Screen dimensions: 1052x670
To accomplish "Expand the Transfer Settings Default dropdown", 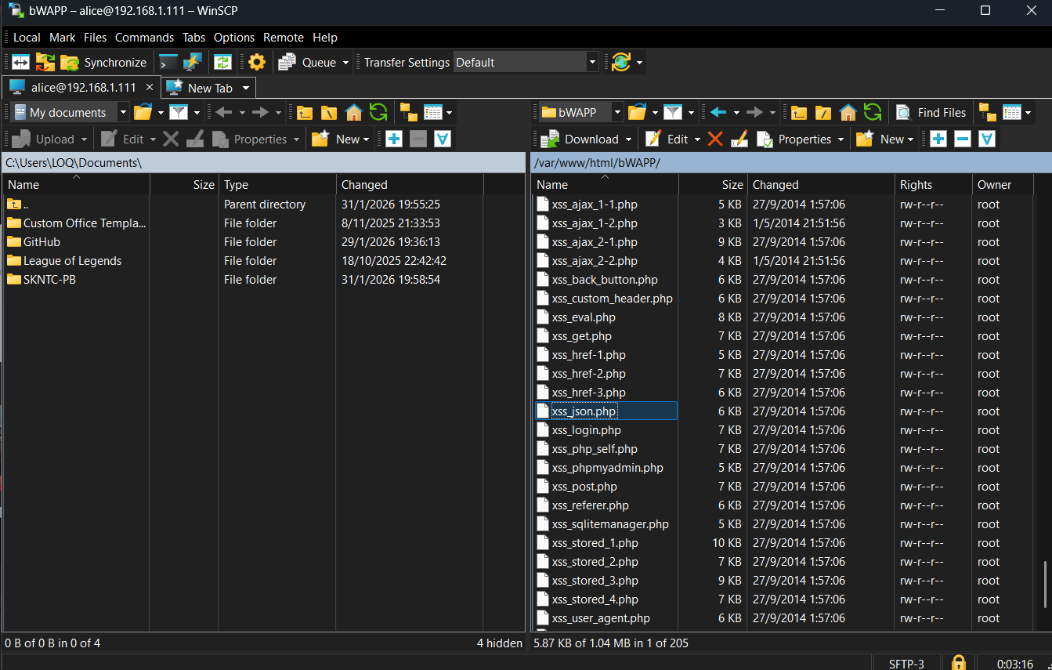I will click(592, 63).
